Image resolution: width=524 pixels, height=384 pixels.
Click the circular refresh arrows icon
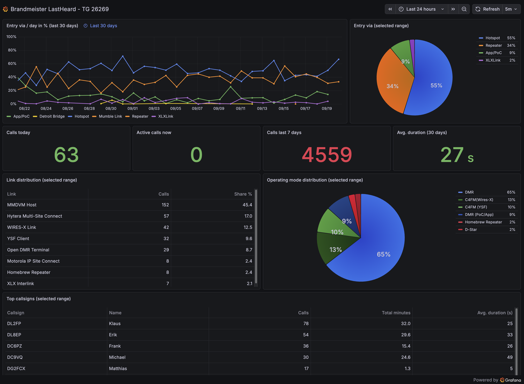tap(478, 9)
